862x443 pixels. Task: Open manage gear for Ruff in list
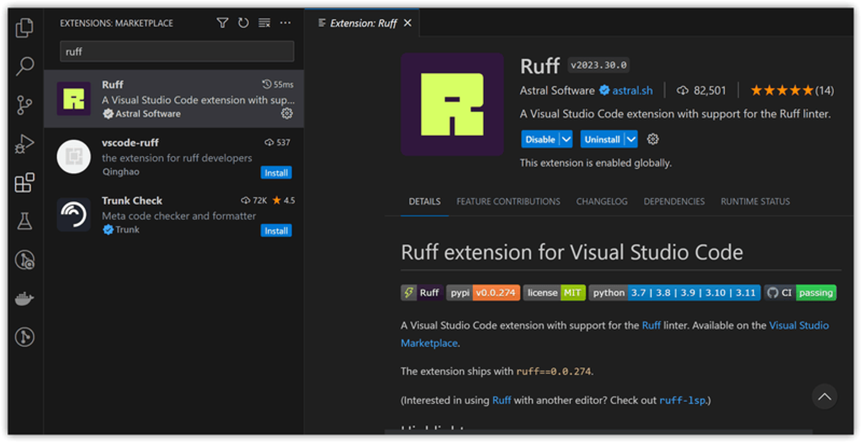point(287,113)
